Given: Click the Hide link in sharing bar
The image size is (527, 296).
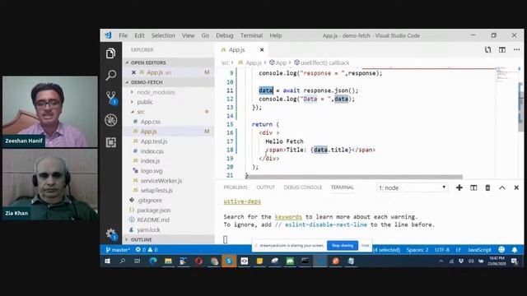Looking at the screenshot, I should [365, 245].
